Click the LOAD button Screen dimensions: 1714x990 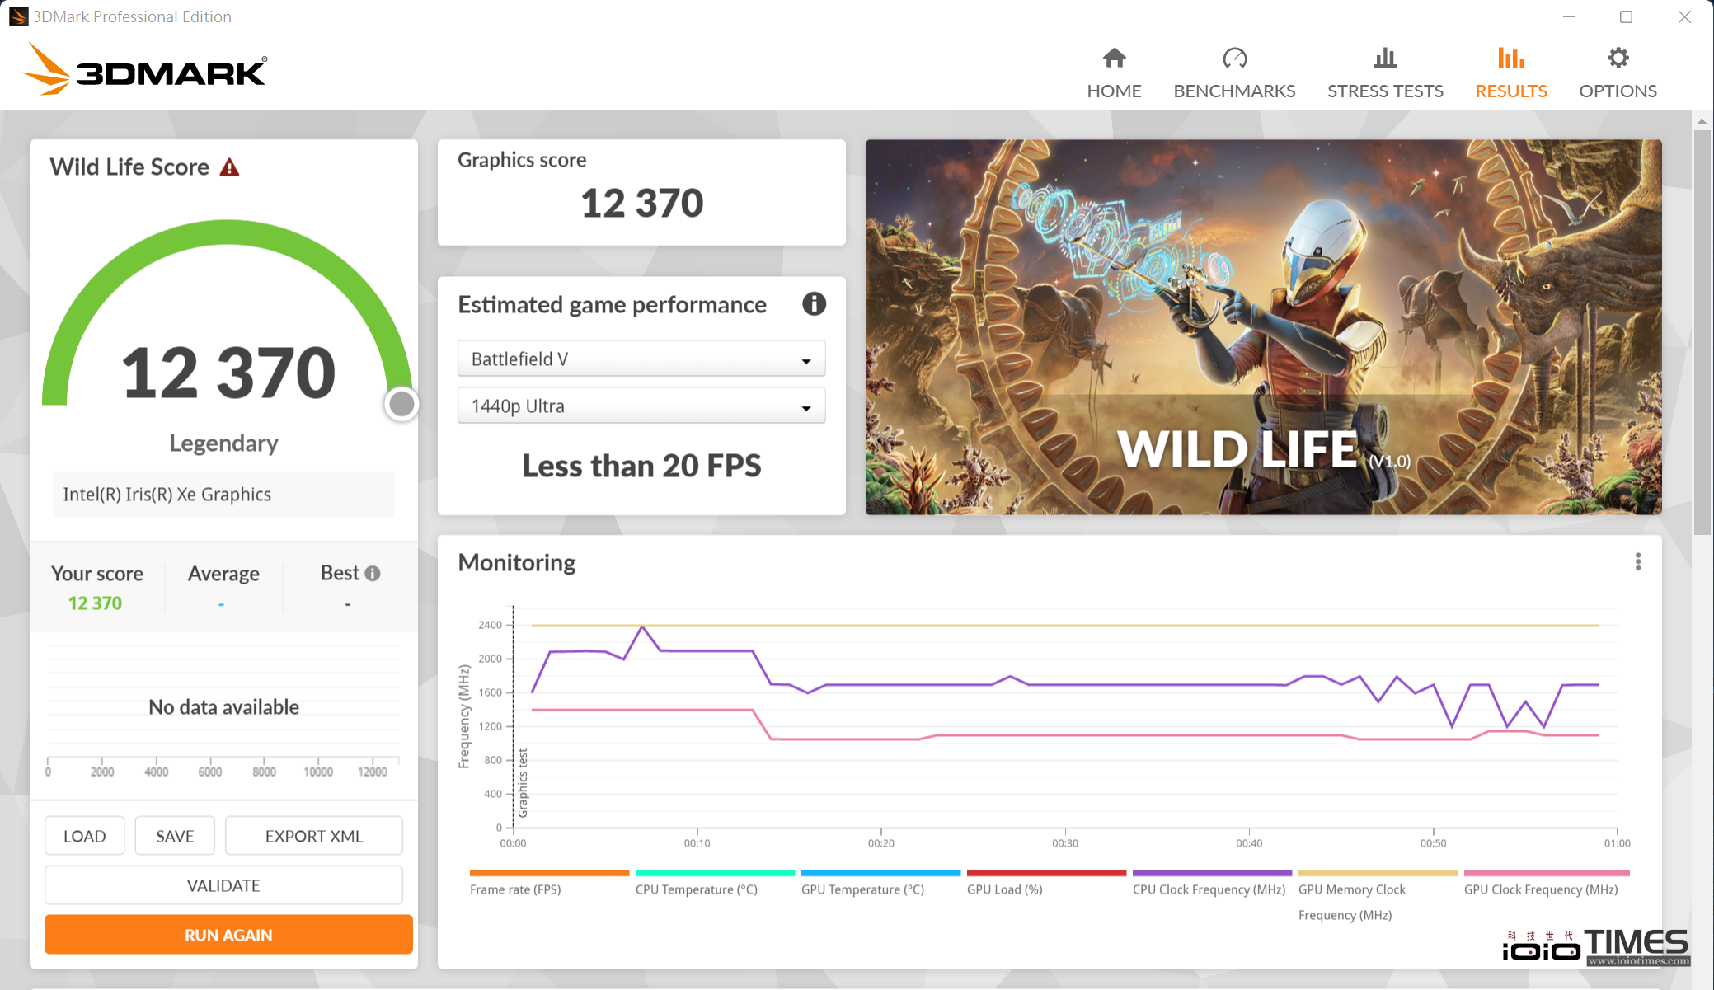point(85,836)
